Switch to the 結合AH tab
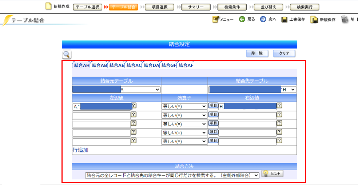The width and height of the screenshot is (358, 185). (81, 65)
